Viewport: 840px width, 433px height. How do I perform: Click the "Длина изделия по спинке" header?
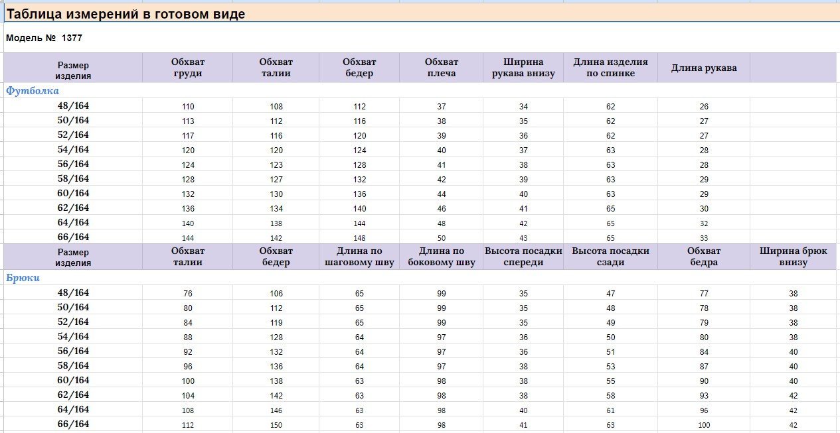click(610, 68)
